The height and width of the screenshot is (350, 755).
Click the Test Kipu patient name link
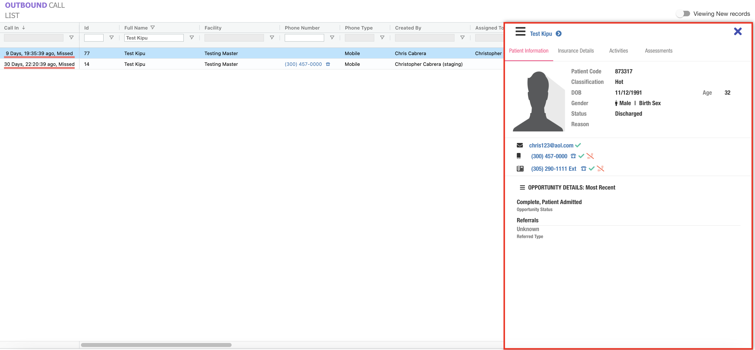pos(540,34)
